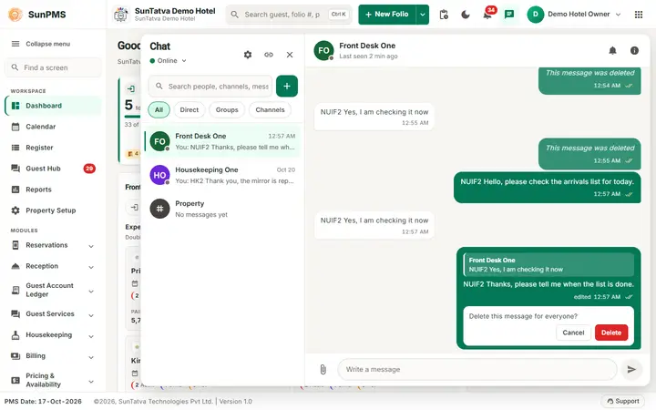This screenshot has height=410, width=656.
Task: Click the Support button
Action: 623,401
